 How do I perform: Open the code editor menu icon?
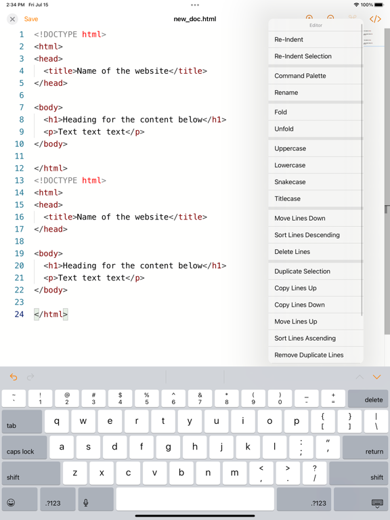(375, 19)
